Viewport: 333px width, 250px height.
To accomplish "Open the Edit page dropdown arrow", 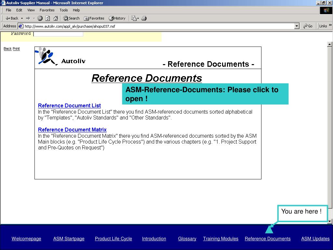I will 138,18.
